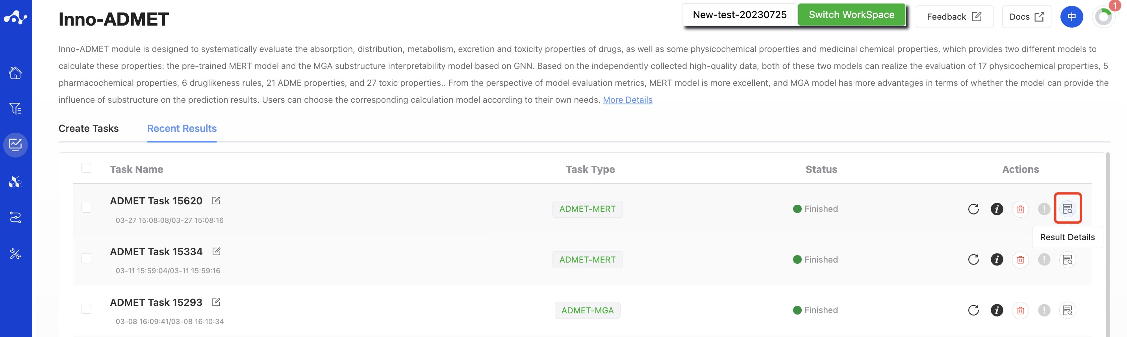1127x337 pixels.
Task: Click the Switch WorkSpace button
Action: [x=851, y=15]
